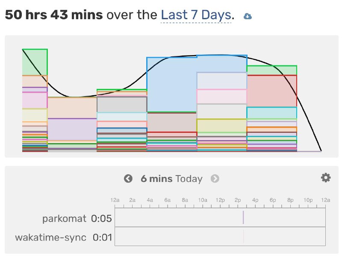Click the 2p timeline axis label

(x=238, y=199)
